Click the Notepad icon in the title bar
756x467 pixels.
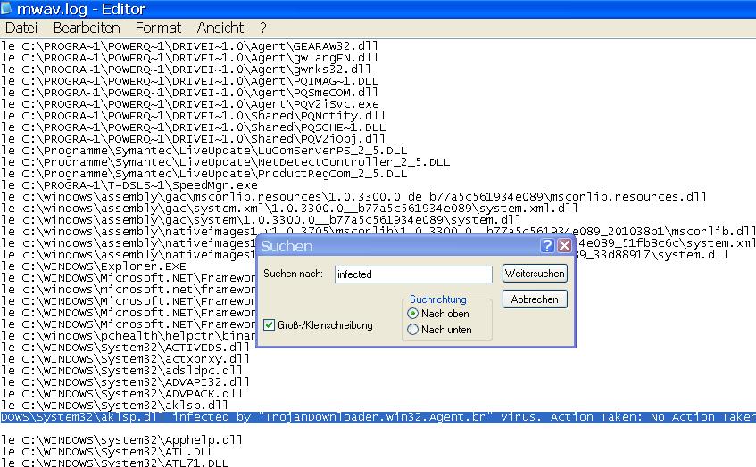[x=8, y=10]
